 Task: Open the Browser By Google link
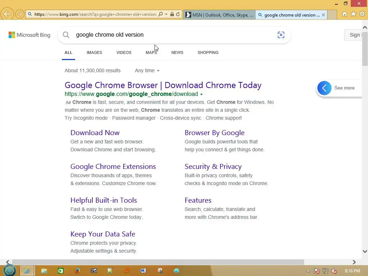click(x=215, y=133)
